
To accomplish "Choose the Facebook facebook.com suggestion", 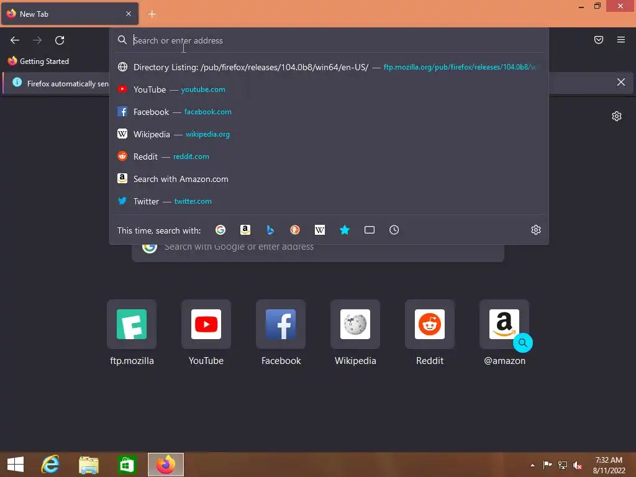I will [x=329, y=112].
